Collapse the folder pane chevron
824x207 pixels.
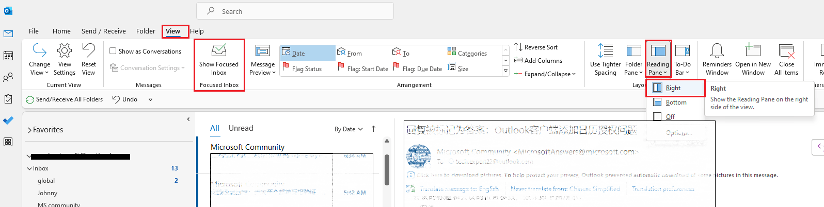tap(188, 119)
